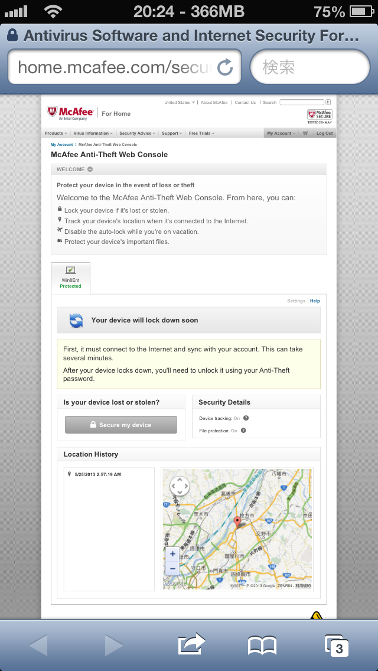This screenshot has height=671, width=378.
Task: Click the Device tracking help question mark
Action: pos(246,418)
